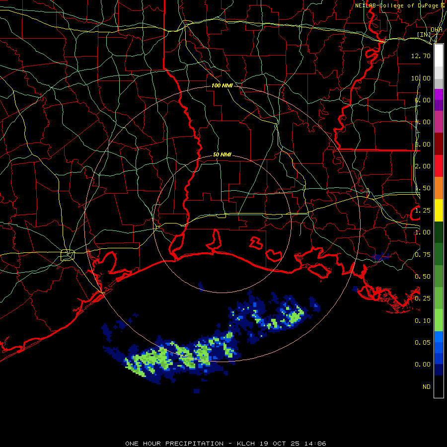Viewport: 447px width, 447px height.
Task: Click the 50 NMI range ring label
Action: click(x=222, y=154)
